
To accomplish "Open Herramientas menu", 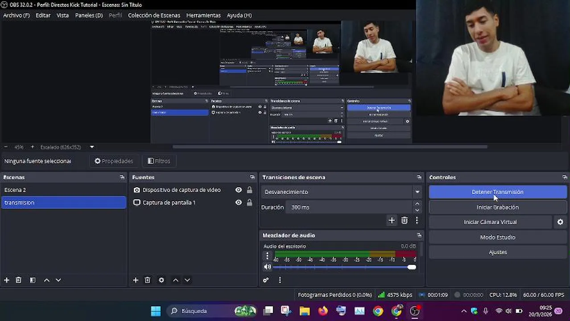I will (x=203, y=15).
